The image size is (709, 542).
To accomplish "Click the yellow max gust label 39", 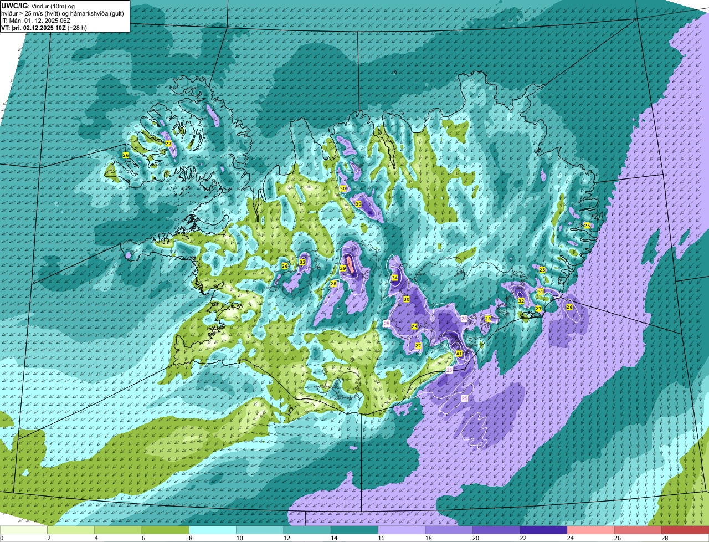I will [x=343, y=269].
